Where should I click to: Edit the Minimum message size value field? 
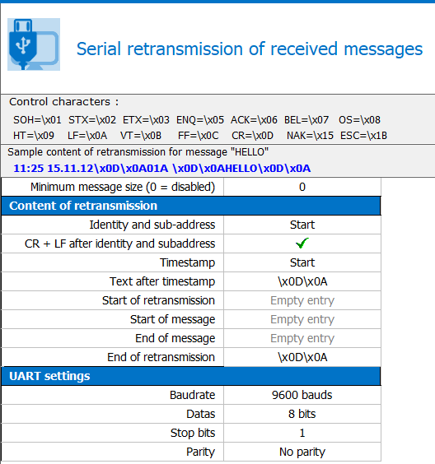click(x=302, y=187)
